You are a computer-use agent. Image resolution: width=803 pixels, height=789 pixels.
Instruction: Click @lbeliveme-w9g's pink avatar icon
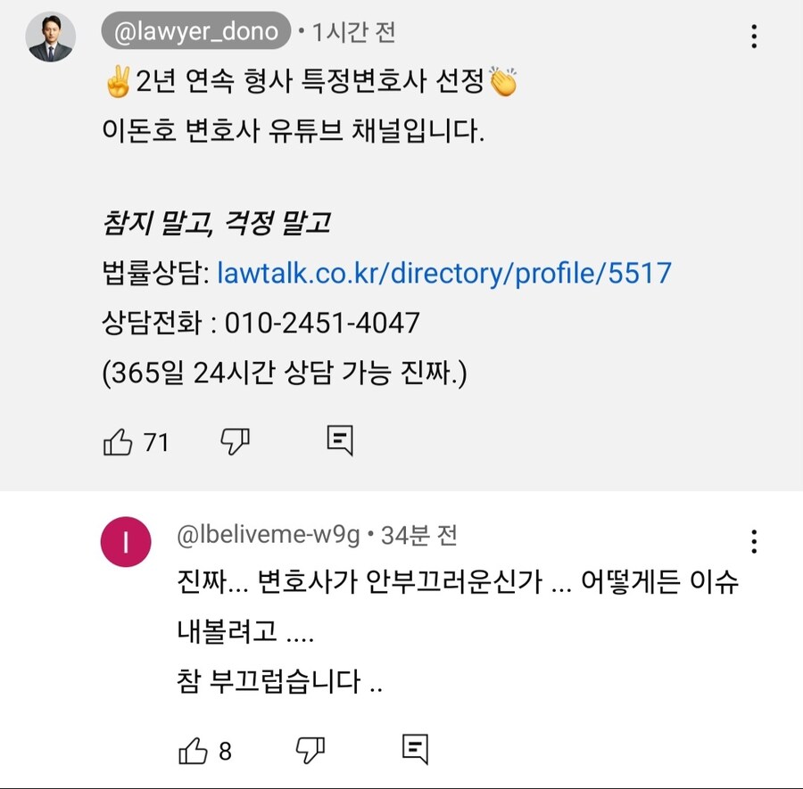pos(126,542)
